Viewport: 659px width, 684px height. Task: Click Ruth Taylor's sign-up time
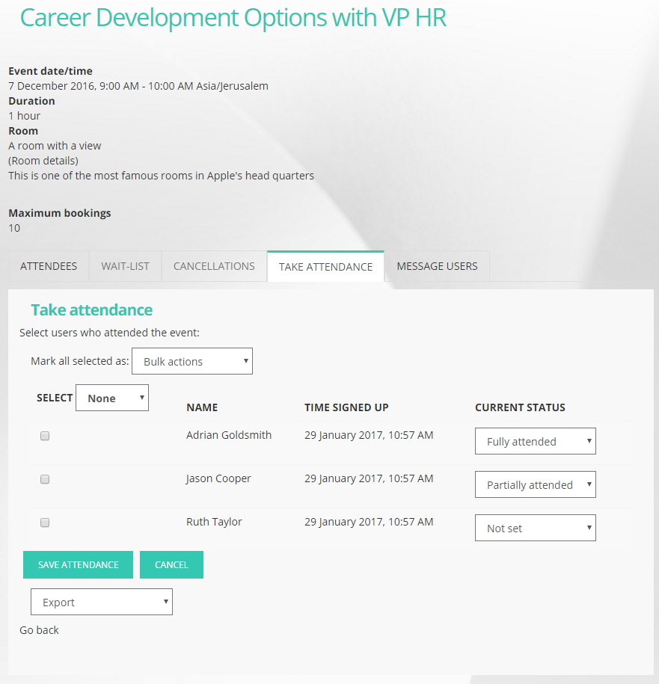click(x=369, y=522)
